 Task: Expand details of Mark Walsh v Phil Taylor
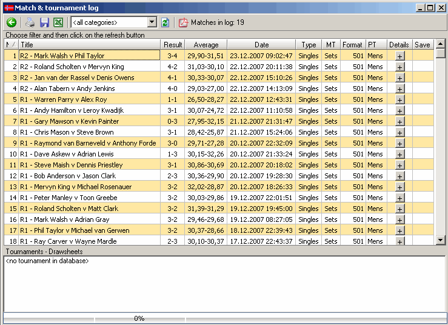click(x=400, y=56)
